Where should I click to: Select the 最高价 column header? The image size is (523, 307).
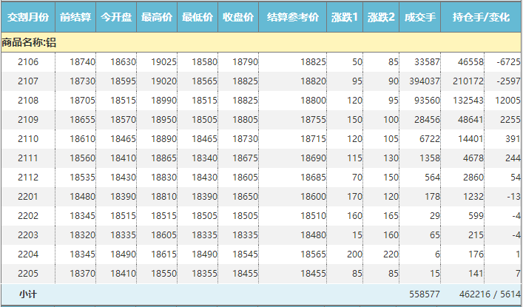[157, 17]
